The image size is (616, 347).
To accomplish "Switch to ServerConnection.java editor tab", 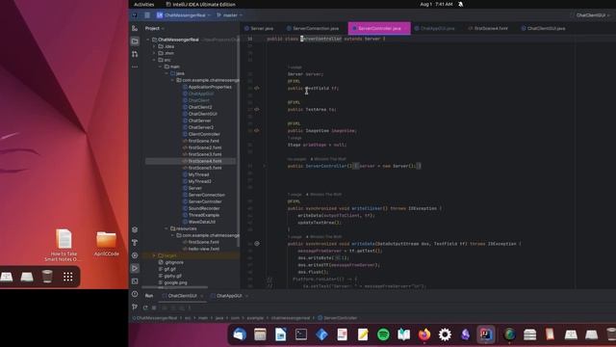I will pos(313,28).
